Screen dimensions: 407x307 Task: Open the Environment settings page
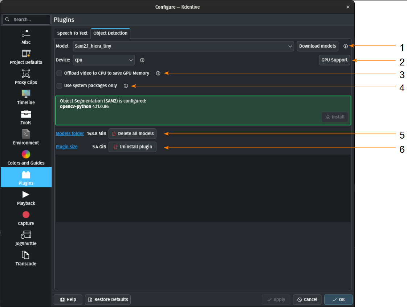pos(26,137)
